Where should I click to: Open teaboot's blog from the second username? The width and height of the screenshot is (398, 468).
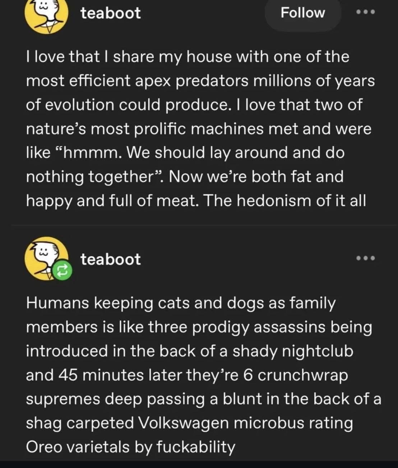tap(111, 259)
